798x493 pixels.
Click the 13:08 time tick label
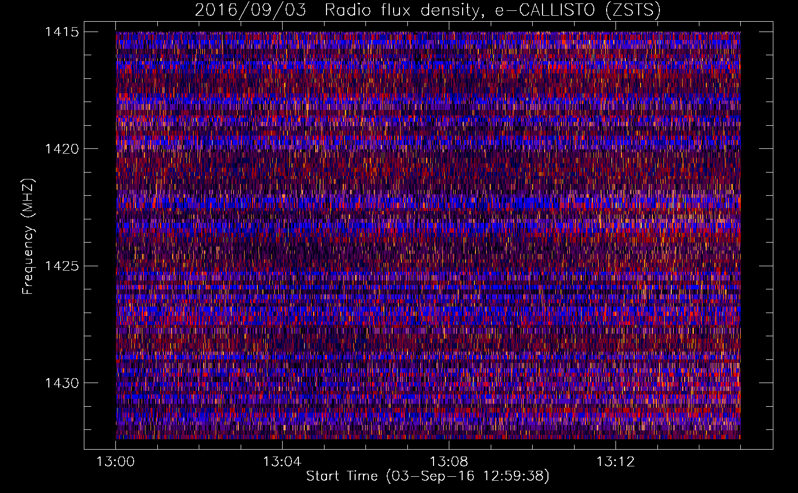448,462
